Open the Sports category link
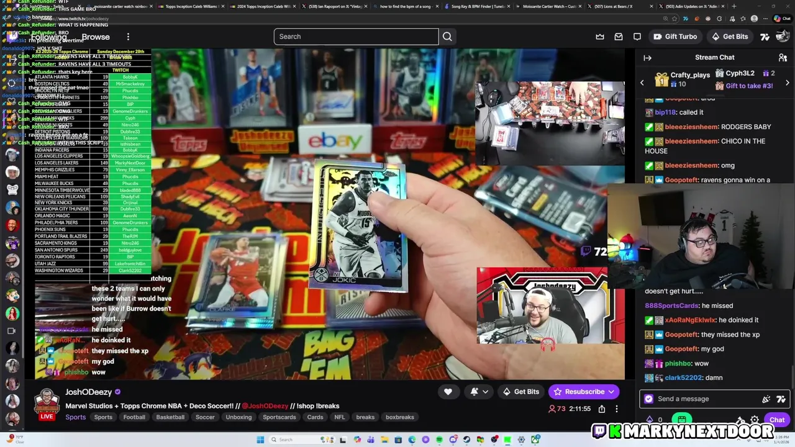This screenshot has height=447, width=795. point(76,417)
